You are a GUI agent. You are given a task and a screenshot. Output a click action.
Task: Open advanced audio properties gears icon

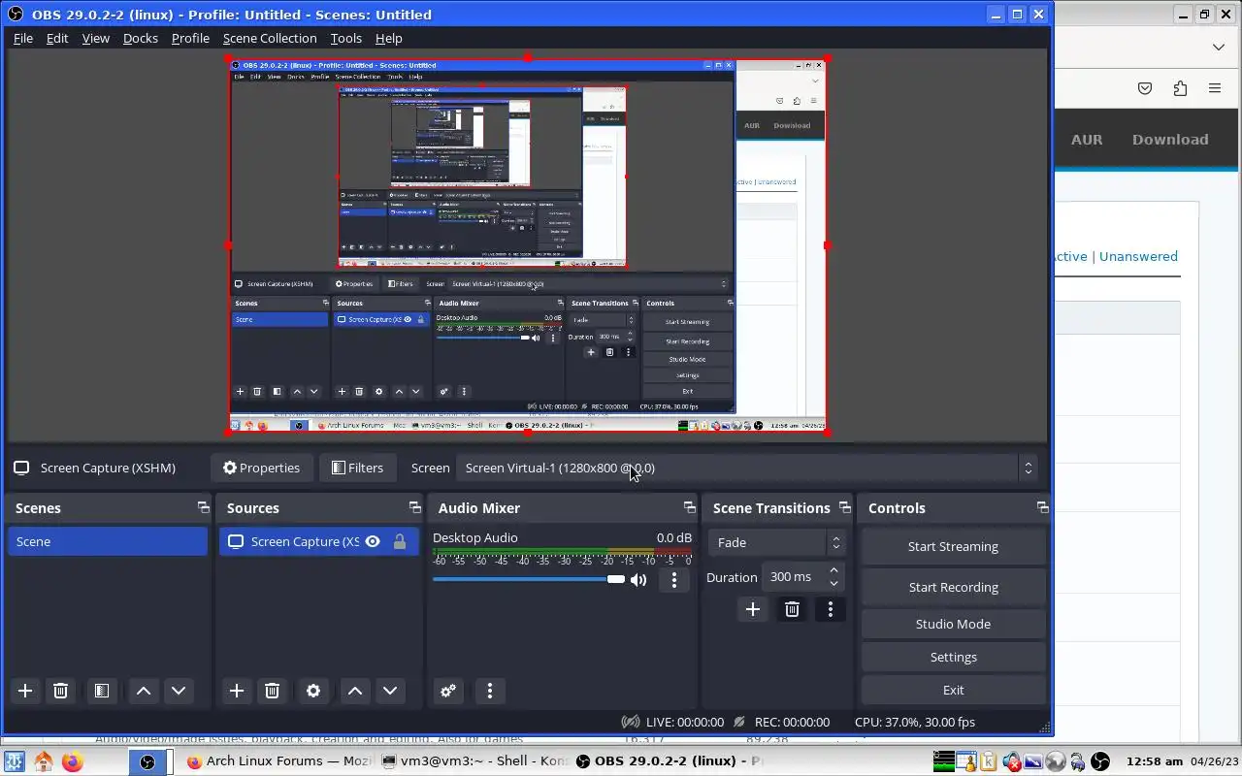447,691
